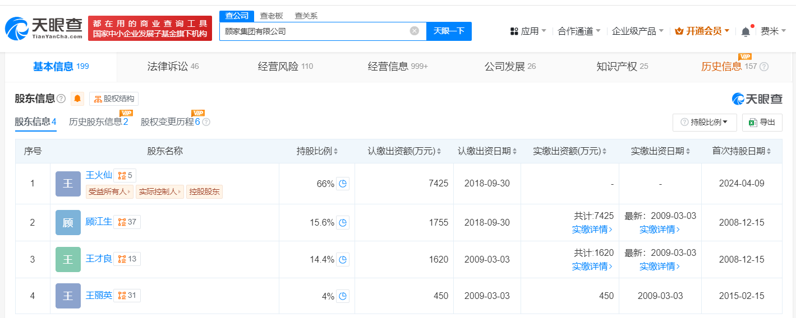Open shareholder link 顾江生
The height and width of the screenshot is (318, 796).
[99, 222]
